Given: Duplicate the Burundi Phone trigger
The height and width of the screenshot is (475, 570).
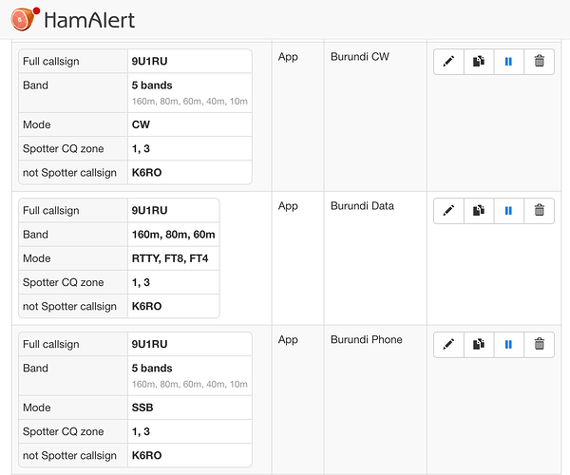Looking at the screenshot, I should (x=479, y=345).
